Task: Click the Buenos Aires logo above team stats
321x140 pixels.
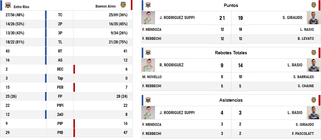Action: click(123, 5)
